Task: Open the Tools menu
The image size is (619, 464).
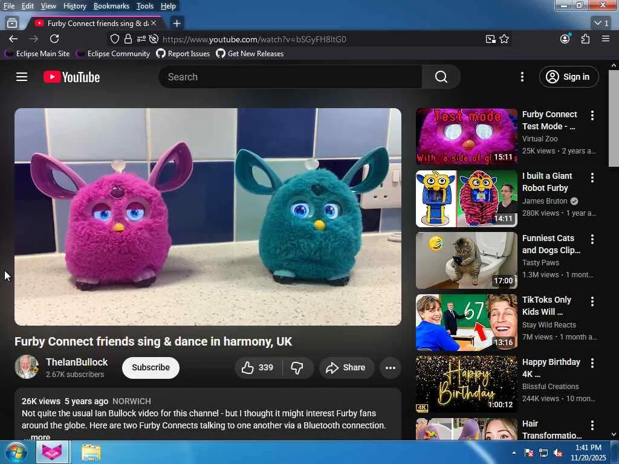Action: click(145, 6)
